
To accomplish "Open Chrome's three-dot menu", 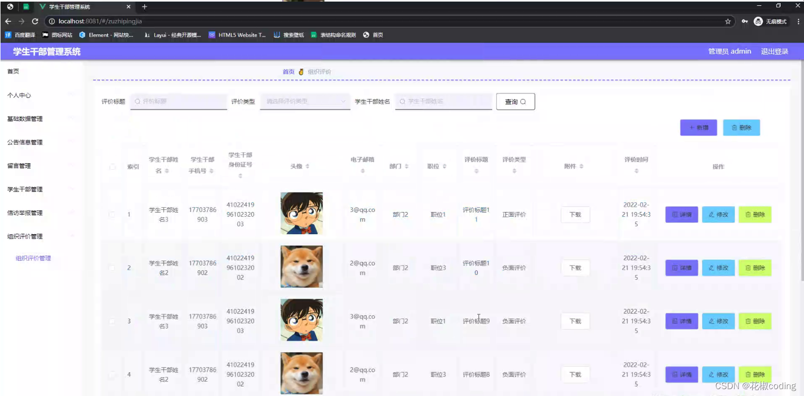I will [x=799, y=22].
